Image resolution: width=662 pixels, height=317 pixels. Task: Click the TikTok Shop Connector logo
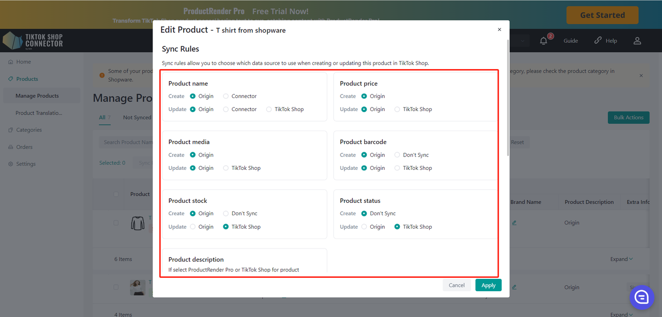pyautogui.click(x=33, y=41)
